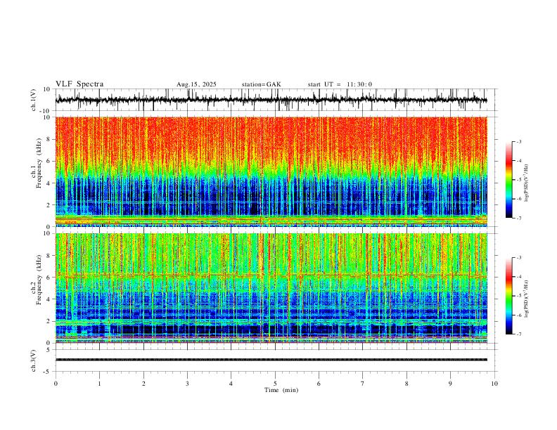Viewport: 557px width, 430px height.
Task: Click the ch.3 black signal band
Action: click(271, 360)
